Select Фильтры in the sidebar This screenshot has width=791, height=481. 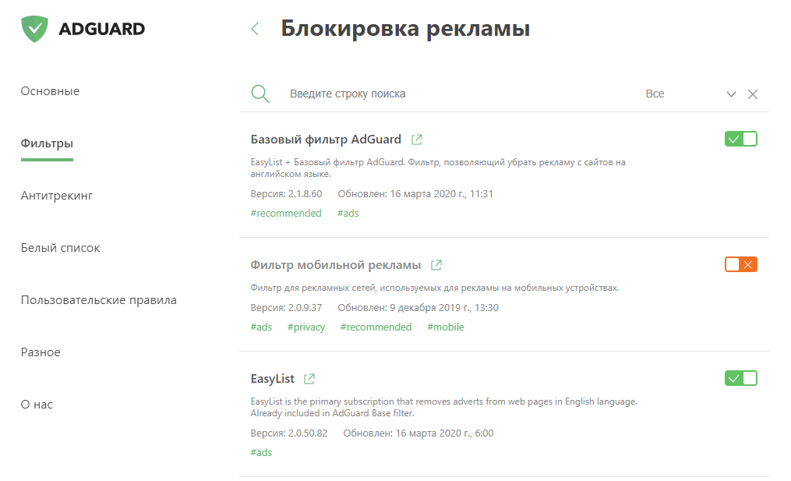(47, 144)
